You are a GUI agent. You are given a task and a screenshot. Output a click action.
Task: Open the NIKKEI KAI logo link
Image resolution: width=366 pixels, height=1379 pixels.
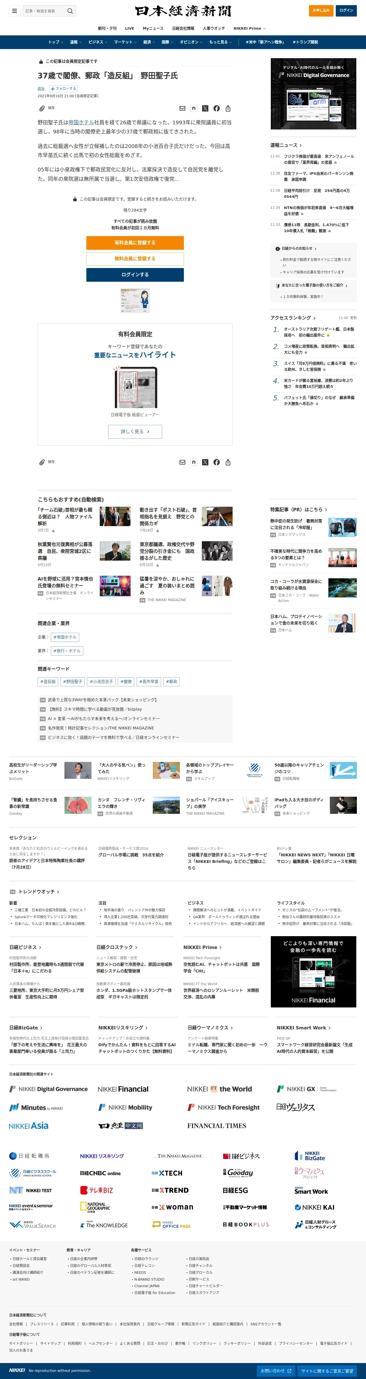coord(315,1207)
